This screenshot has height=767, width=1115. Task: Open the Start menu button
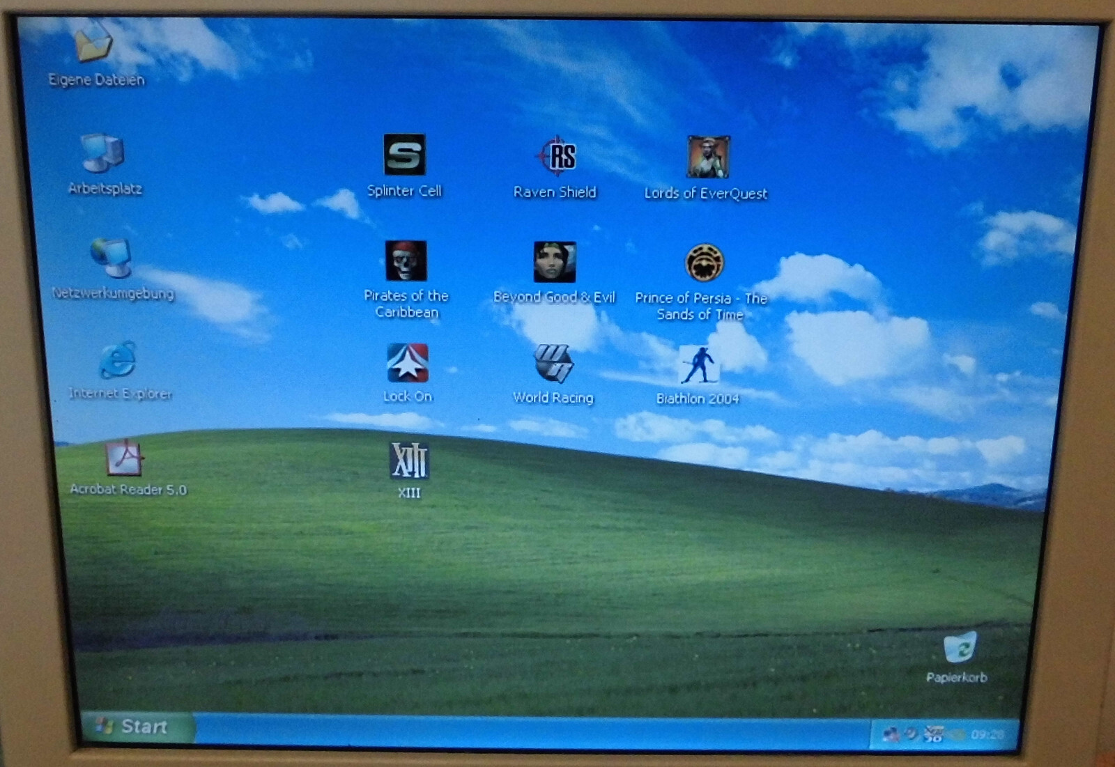coord(138,727)
